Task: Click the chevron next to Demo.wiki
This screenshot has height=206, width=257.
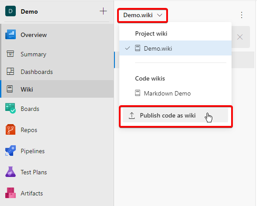Action: coord(160,15)
